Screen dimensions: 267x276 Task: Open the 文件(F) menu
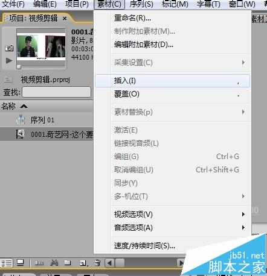(x=13, y=4)
